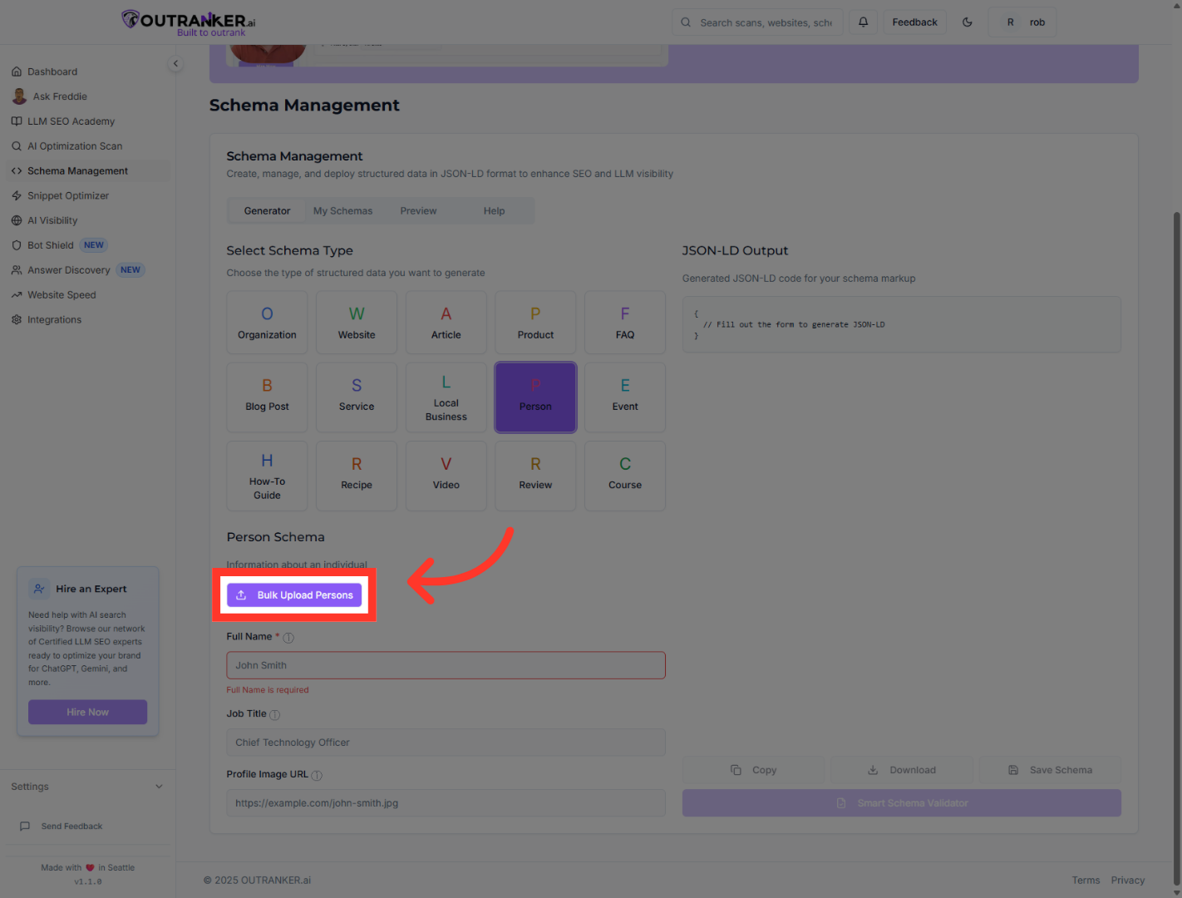Toggle dark mode with the moon icon
The width and height of the screenshot is (1182, 898).
[x=967, y=22]
